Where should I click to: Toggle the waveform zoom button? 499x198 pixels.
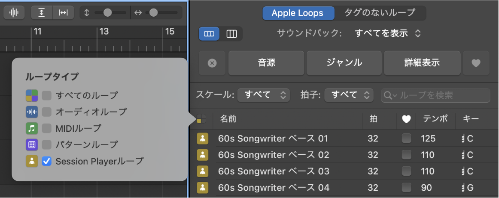pos(14,13)
